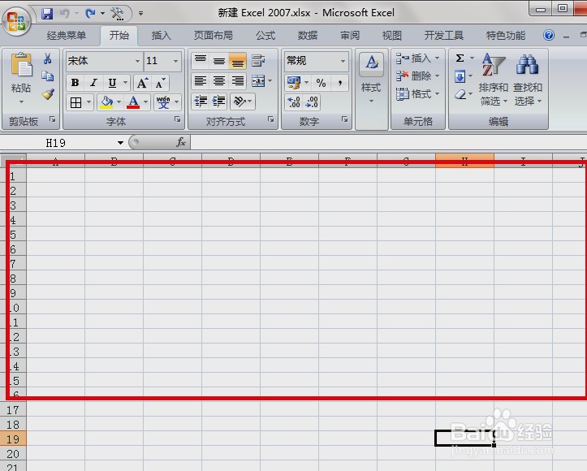Open the 数字 number dialog launcher
The image size is (587, 471).
click(x=344, y=119)
